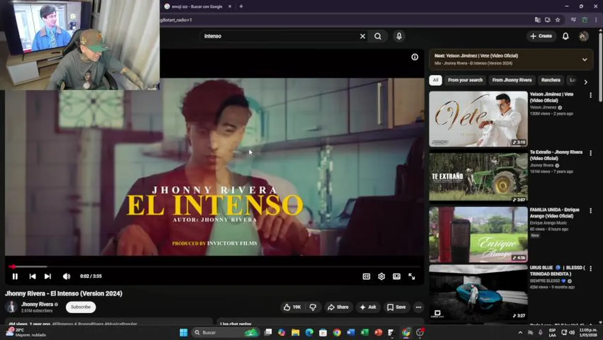Image resolution: width=603 pixels, height=340 pixels.
Task: Open options for 'URUS BLUE' video
Action: [x=590, y=269]
